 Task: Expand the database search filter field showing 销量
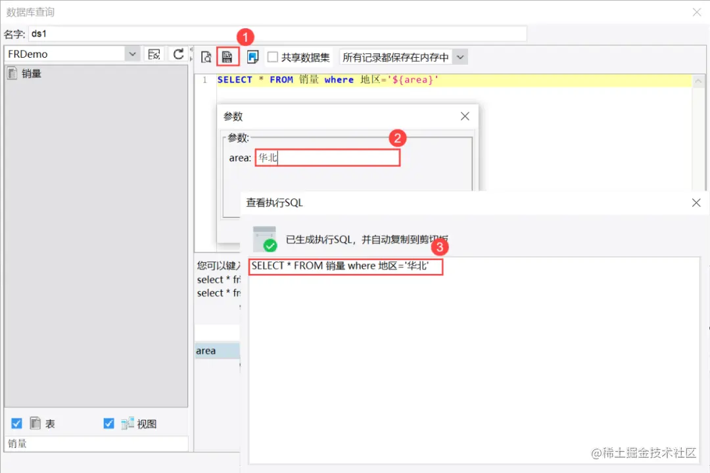(95, 443)
